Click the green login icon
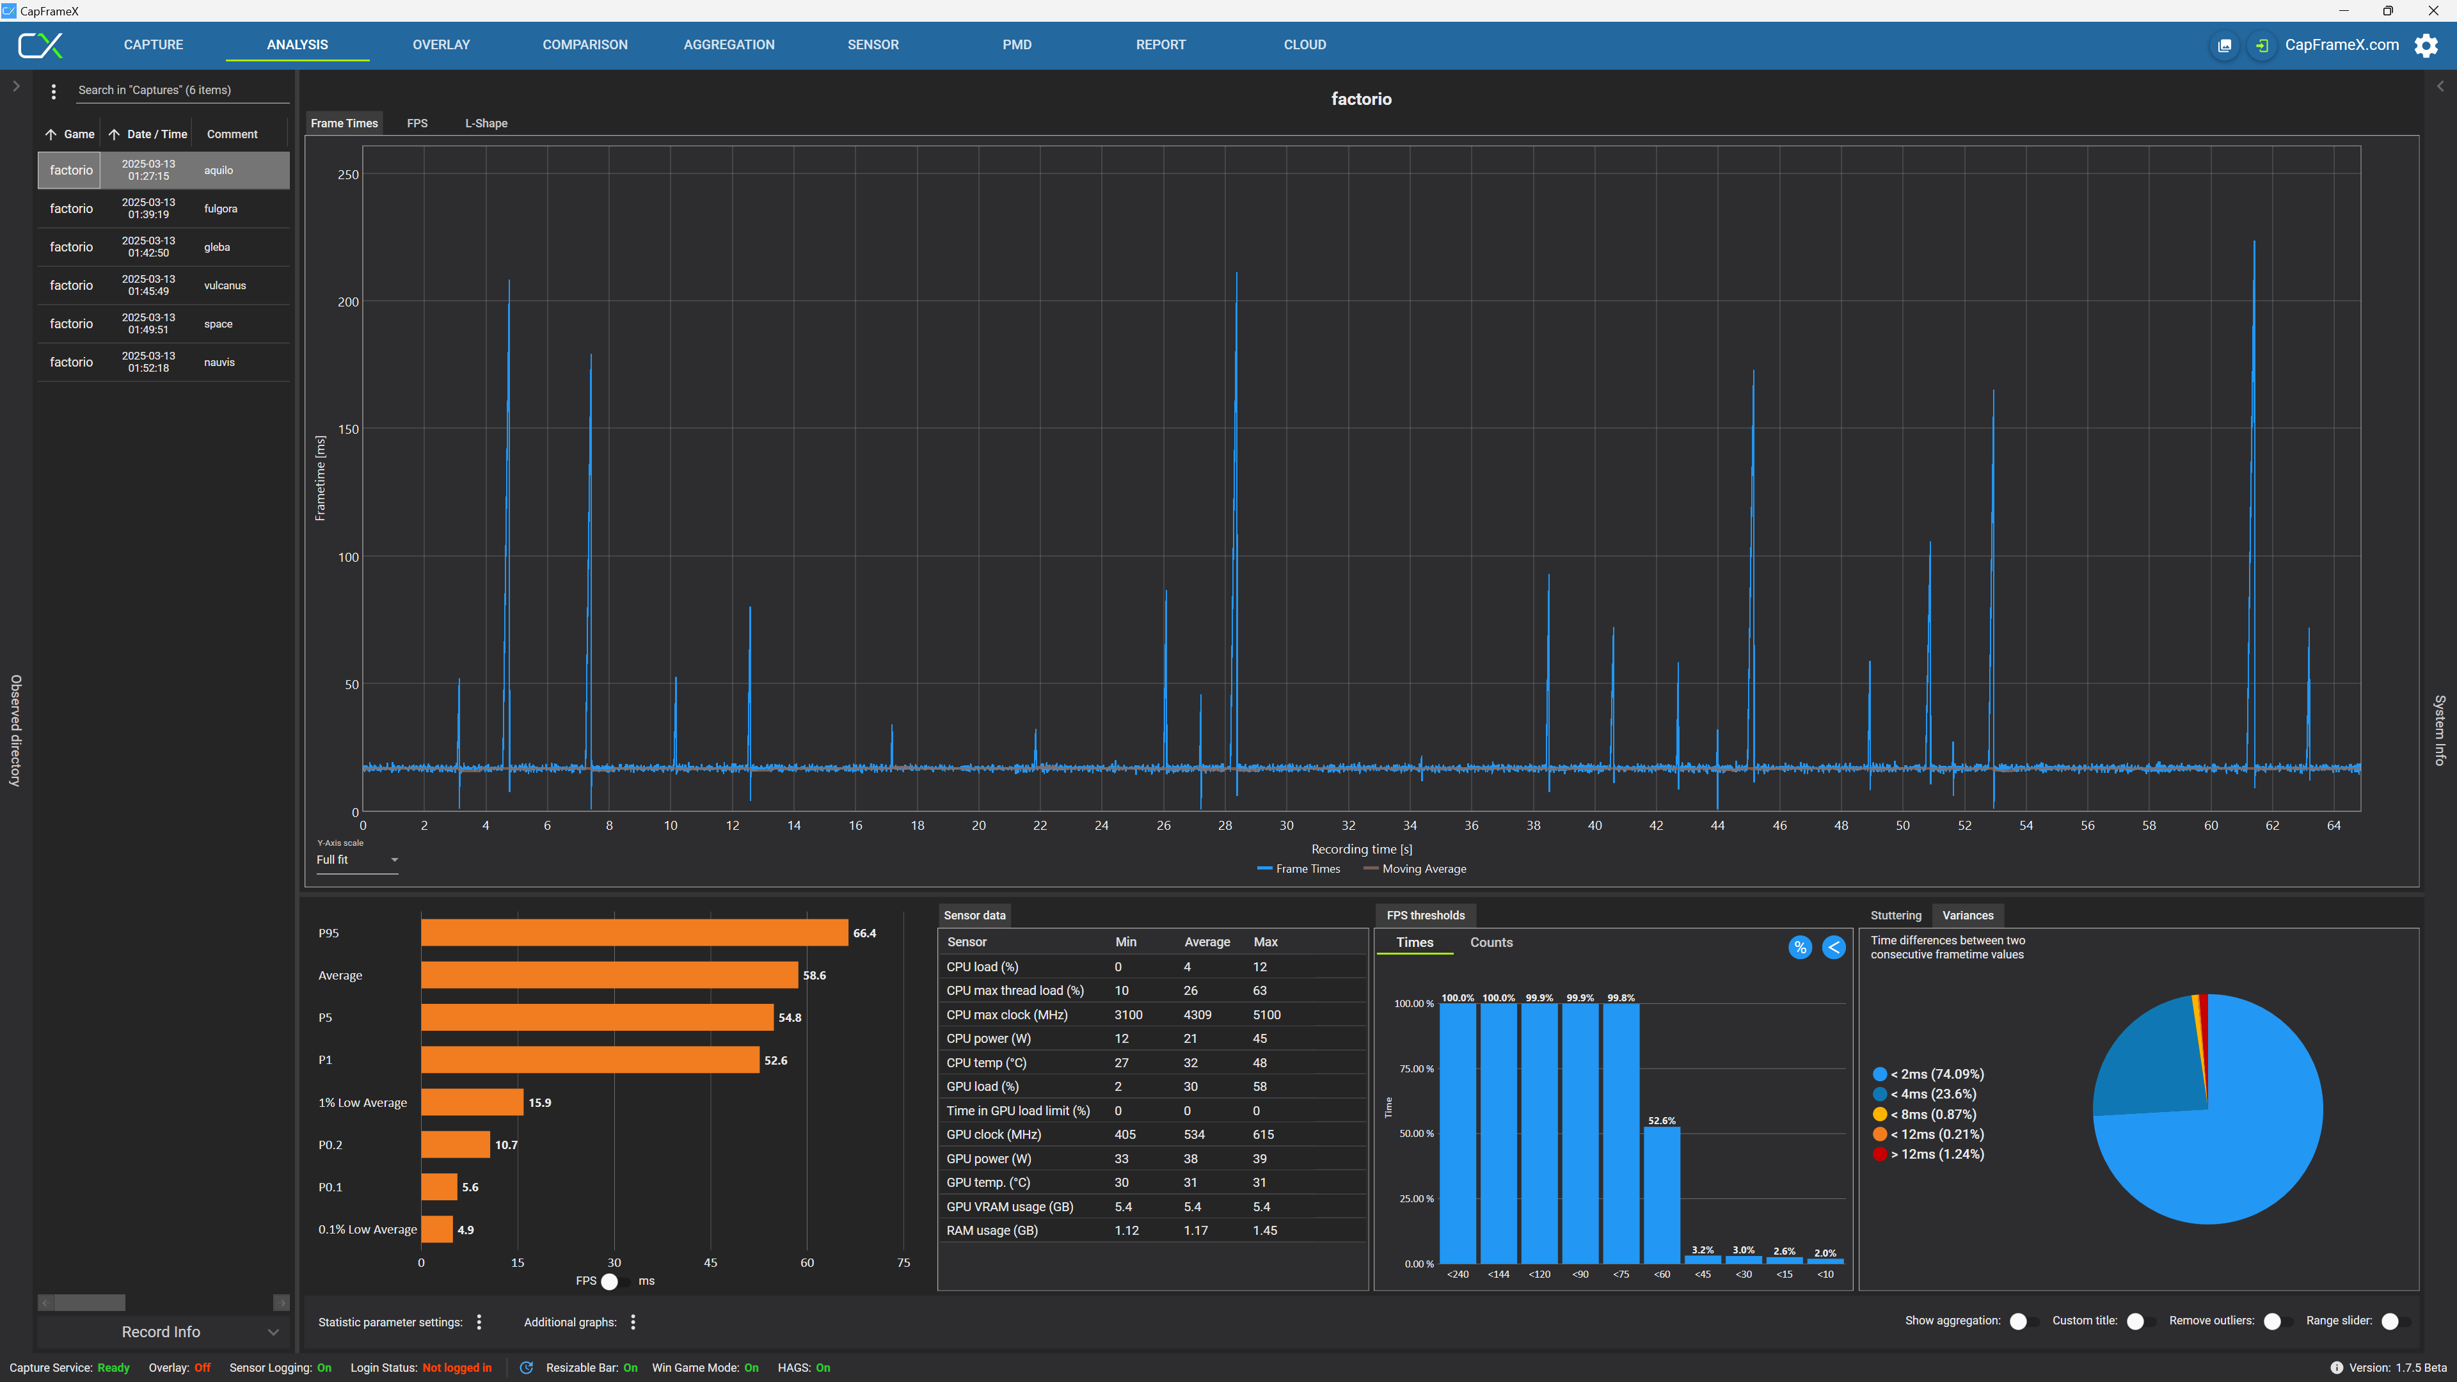2457x1382 pixels. tap(2261, 45)
